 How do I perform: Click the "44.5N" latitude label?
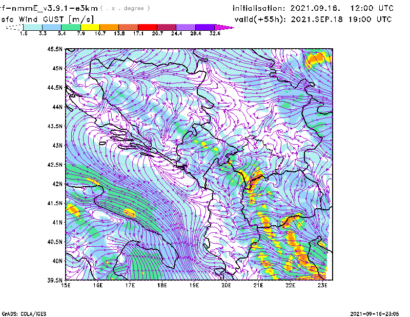[x=55, y=87]
